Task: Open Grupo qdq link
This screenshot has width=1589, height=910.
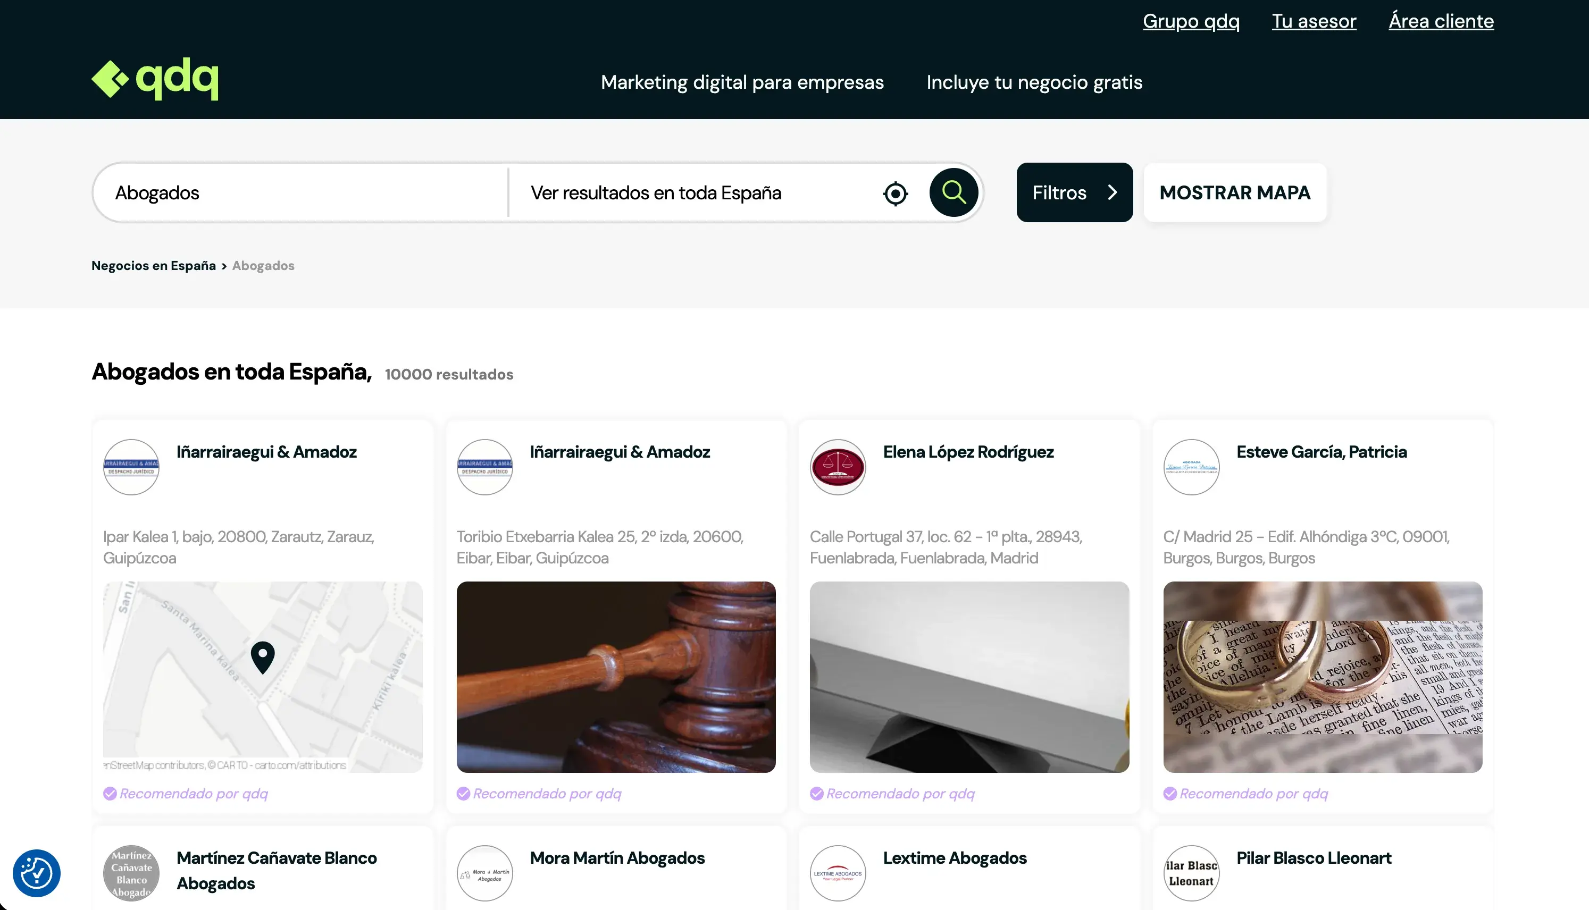Action: click(x=1191, y=21)
